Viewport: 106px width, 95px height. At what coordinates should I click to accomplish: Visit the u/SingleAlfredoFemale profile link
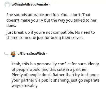click(30, 4)
